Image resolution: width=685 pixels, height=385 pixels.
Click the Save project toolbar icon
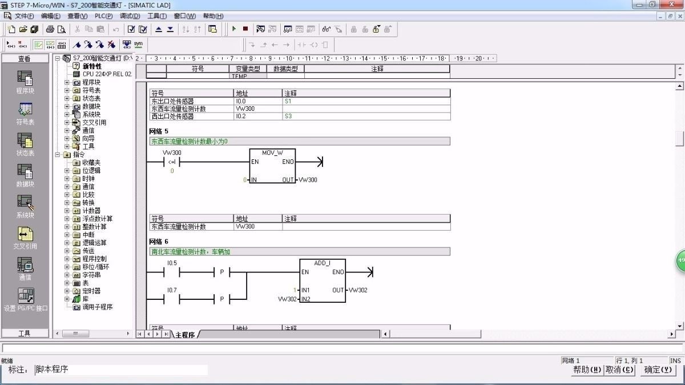34,29
